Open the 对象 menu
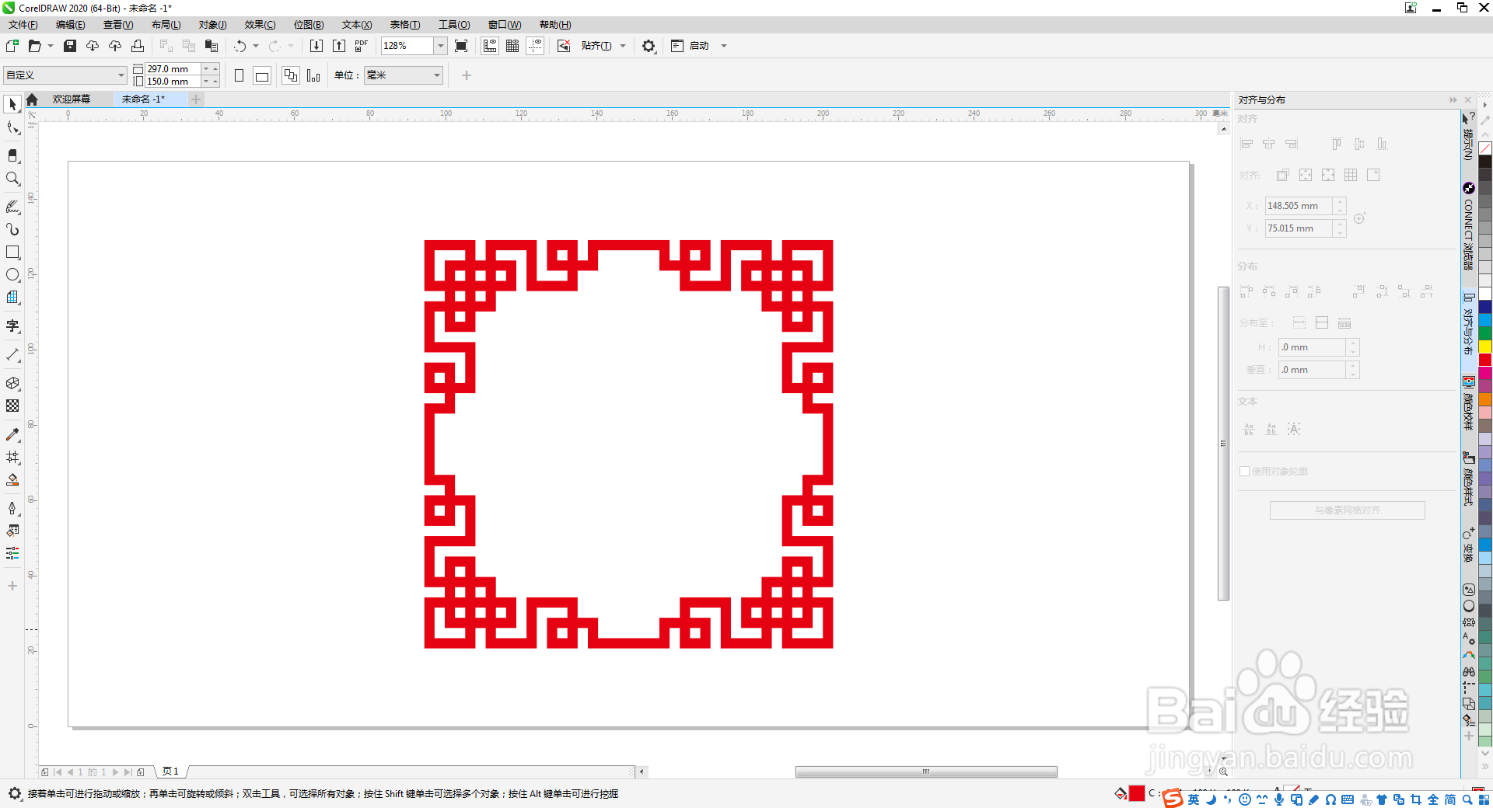Viewport: 1493px width, 808px height. (212, 25)
